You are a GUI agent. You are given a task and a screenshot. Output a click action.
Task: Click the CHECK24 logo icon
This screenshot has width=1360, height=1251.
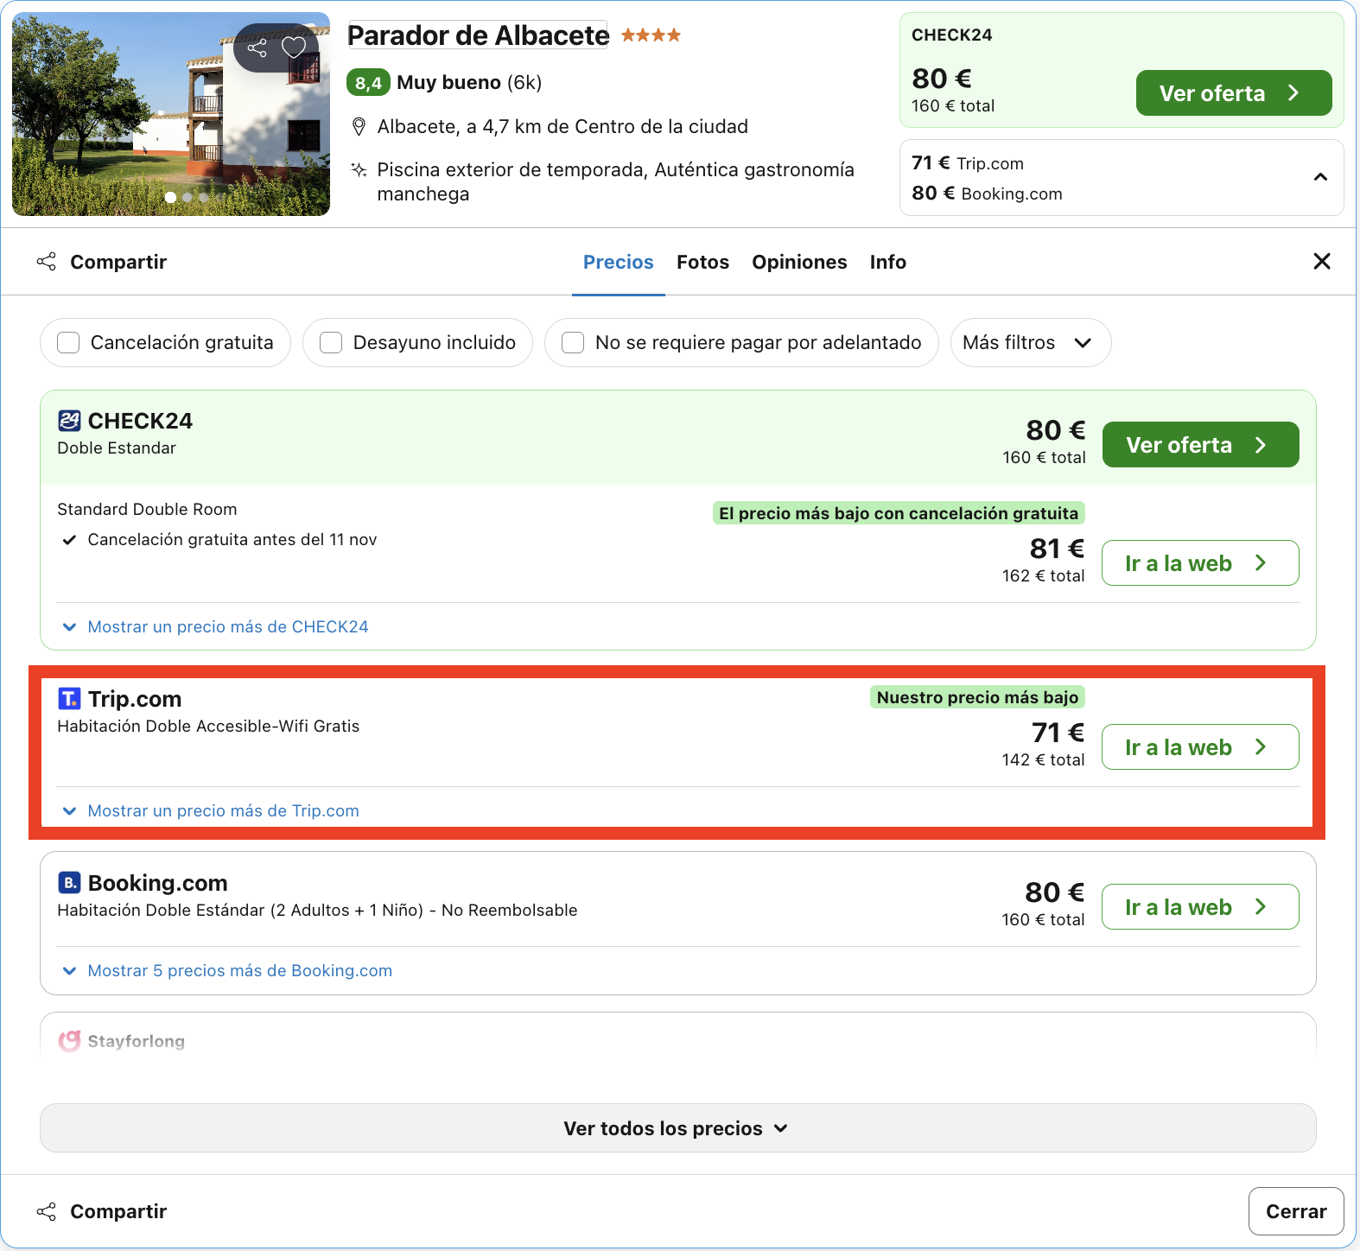coord(69,421)
